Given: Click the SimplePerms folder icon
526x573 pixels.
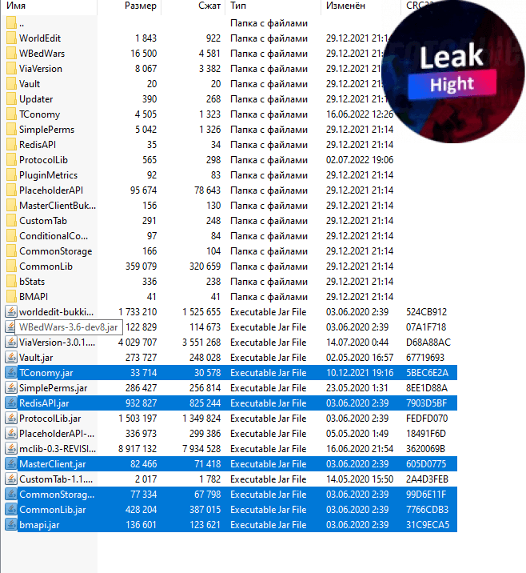Looking at the screenshot, I should [12, 130].
